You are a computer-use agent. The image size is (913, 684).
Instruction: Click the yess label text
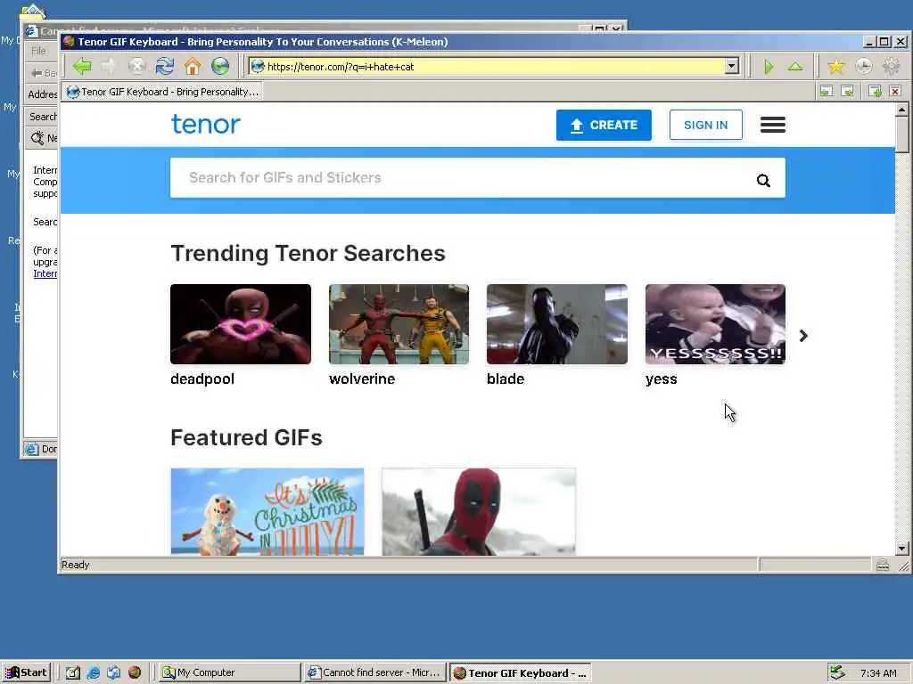click(x=661, y=379)
